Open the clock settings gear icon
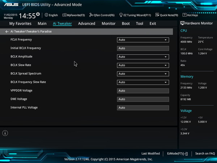The image size is (217, 163). click(x=38, y=14)
